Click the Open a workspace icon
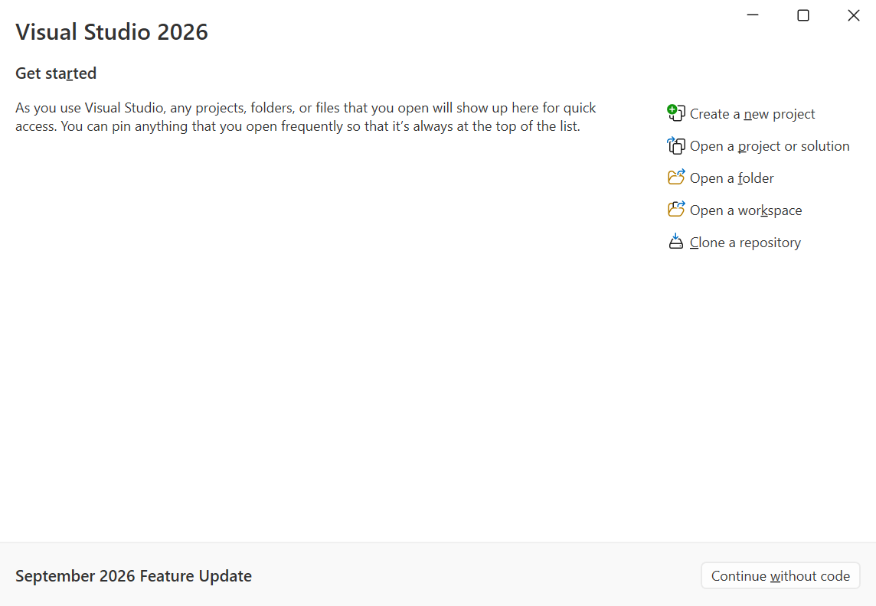 point(676,210)
